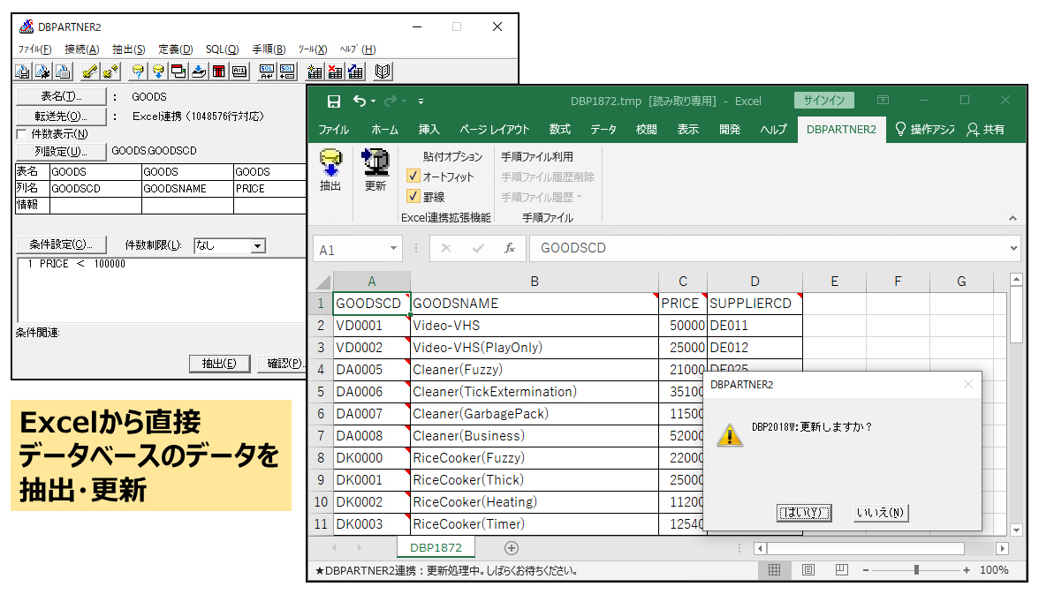
Task: Click the red table toolbar icon
Action: 219,71
